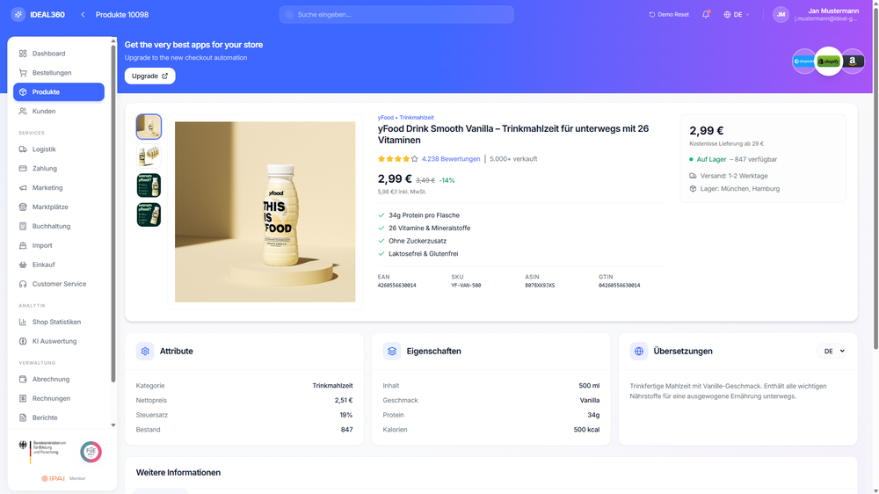This screenshot has height=494, width=879.
Task: Click the main yFood bottle image
Action: 265,212
